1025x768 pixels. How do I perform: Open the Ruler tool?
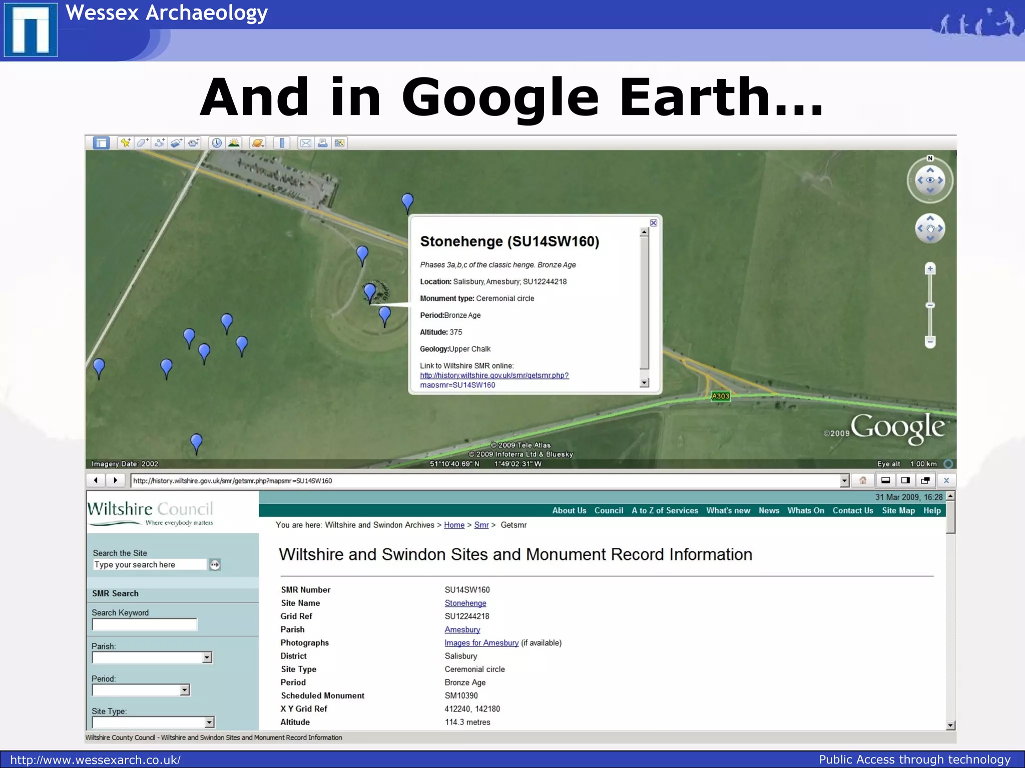click(x=282, y=143)
